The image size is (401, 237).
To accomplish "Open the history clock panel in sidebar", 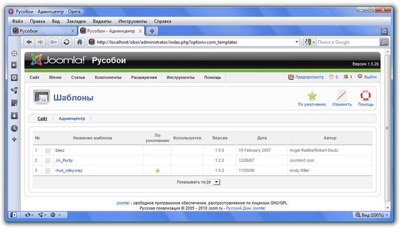I will point(15,128).
